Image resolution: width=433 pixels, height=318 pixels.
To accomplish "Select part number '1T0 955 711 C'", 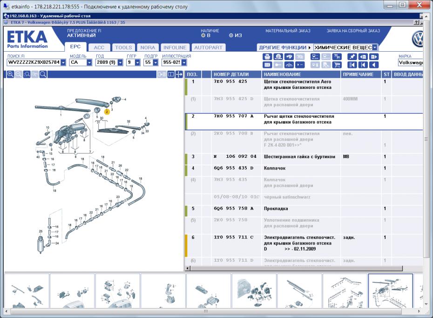I will 233,237.
